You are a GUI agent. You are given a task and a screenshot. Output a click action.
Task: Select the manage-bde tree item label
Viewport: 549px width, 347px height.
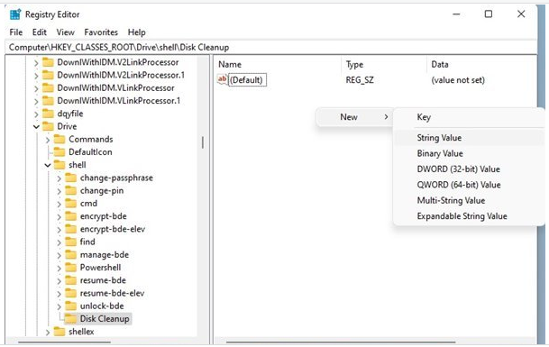click(105, 255)
